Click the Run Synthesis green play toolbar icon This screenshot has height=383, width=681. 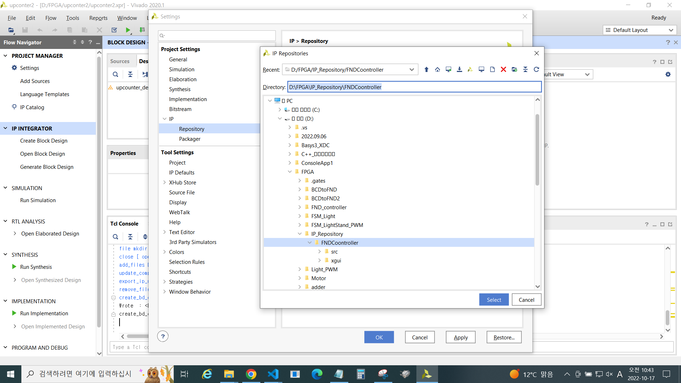(x=128, y=30)
